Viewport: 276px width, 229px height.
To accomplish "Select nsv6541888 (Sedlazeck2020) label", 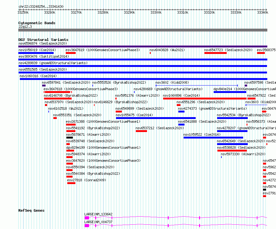I will (202, 121).
